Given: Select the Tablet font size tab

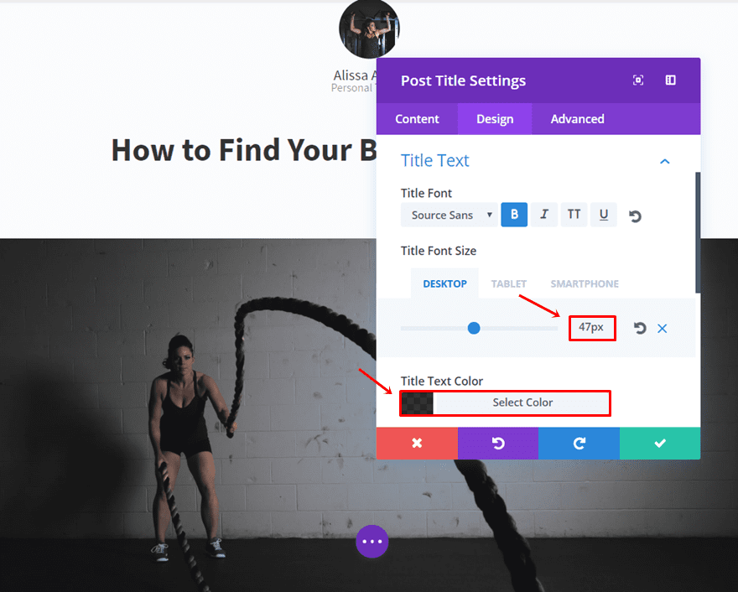Looking at the screenshot, I should pyautogui.click(x=509, y=283).
